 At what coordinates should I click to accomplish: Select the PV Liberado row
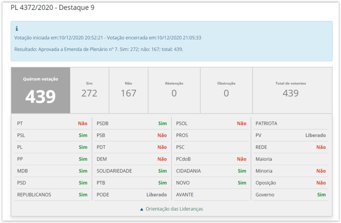click(290, 135)
